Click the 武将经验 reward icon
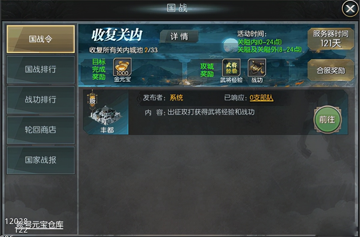This screenshot has height=237, width=360. tap(231, 67)
